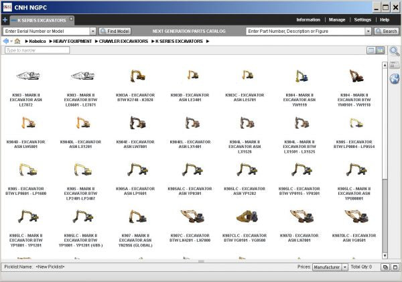Open the serial number or model dropdown
The height and width of the screenshot is (282, 402).
pos(92,31)
